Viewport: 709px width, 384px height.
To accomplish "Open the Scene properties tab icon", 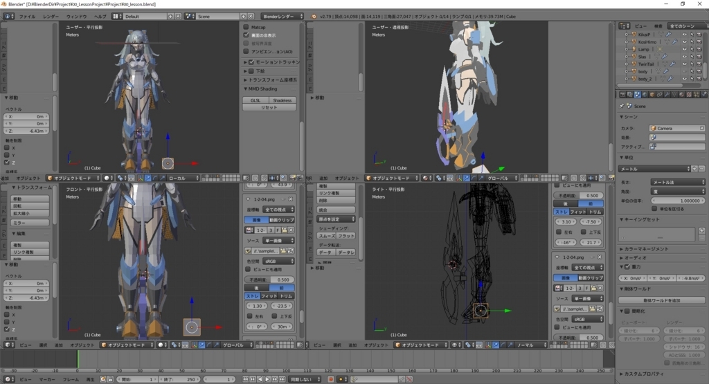I will (638, 94).
